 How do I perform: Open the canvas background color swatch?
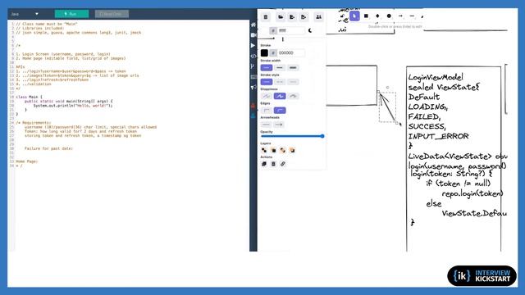[264, 30]
